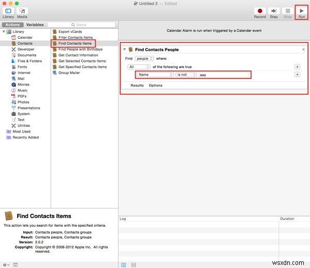This screenshot has height=268, width=310.
Task: Collapse the Find Contacts People action
Action: pyautogui.click(x=125, y=49)
